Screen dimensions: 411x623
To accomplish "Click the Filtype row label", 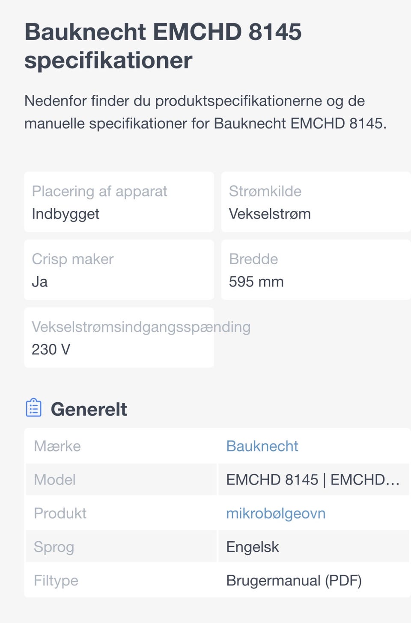I will [x=56, y=580].
